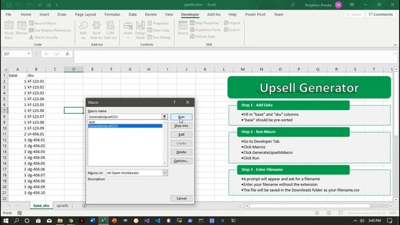Click Run Dialog in Controls group
This screenshot has height=225, width=400.
tap(159, 37)
